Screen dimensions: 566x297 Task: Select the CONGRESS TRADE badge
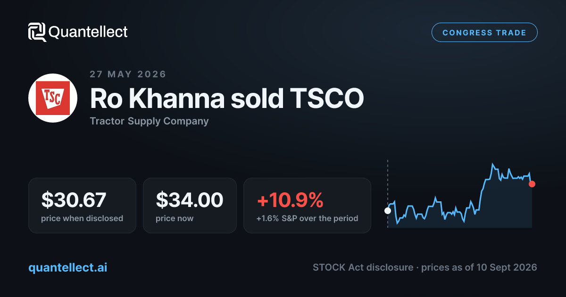click(x=484, y=33)
